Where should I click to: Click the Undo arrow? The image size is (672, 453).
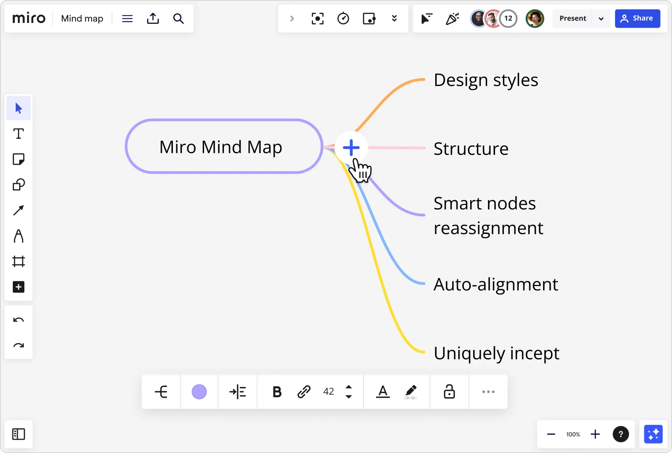point(19,320)
